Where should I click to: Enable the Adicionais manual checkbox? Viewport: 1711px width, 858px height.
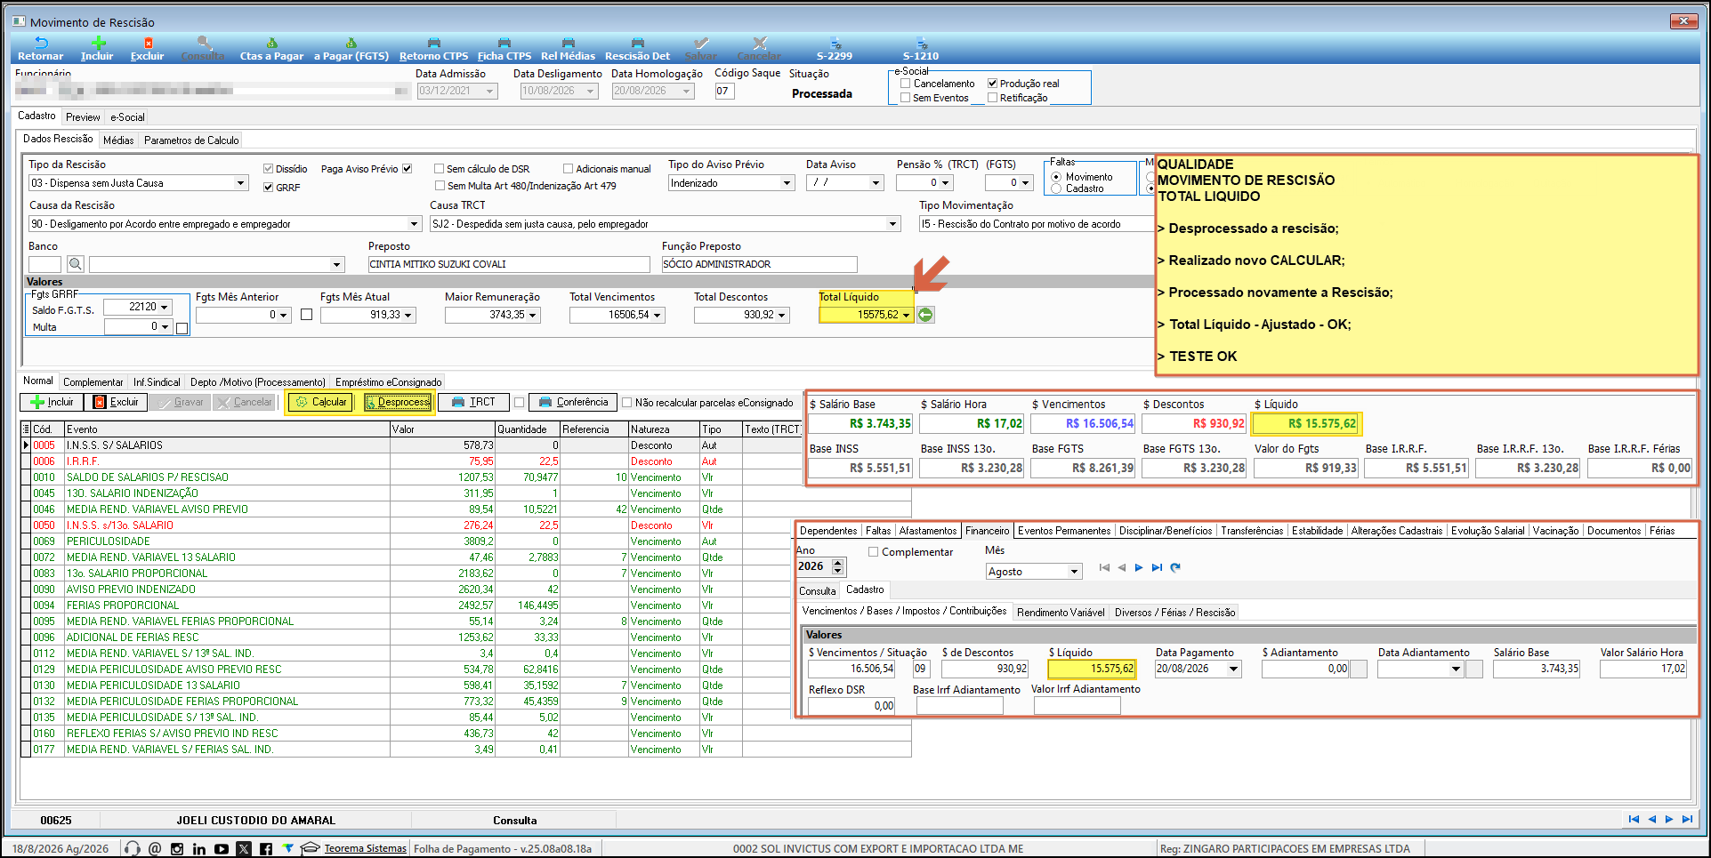pos(568,169)
